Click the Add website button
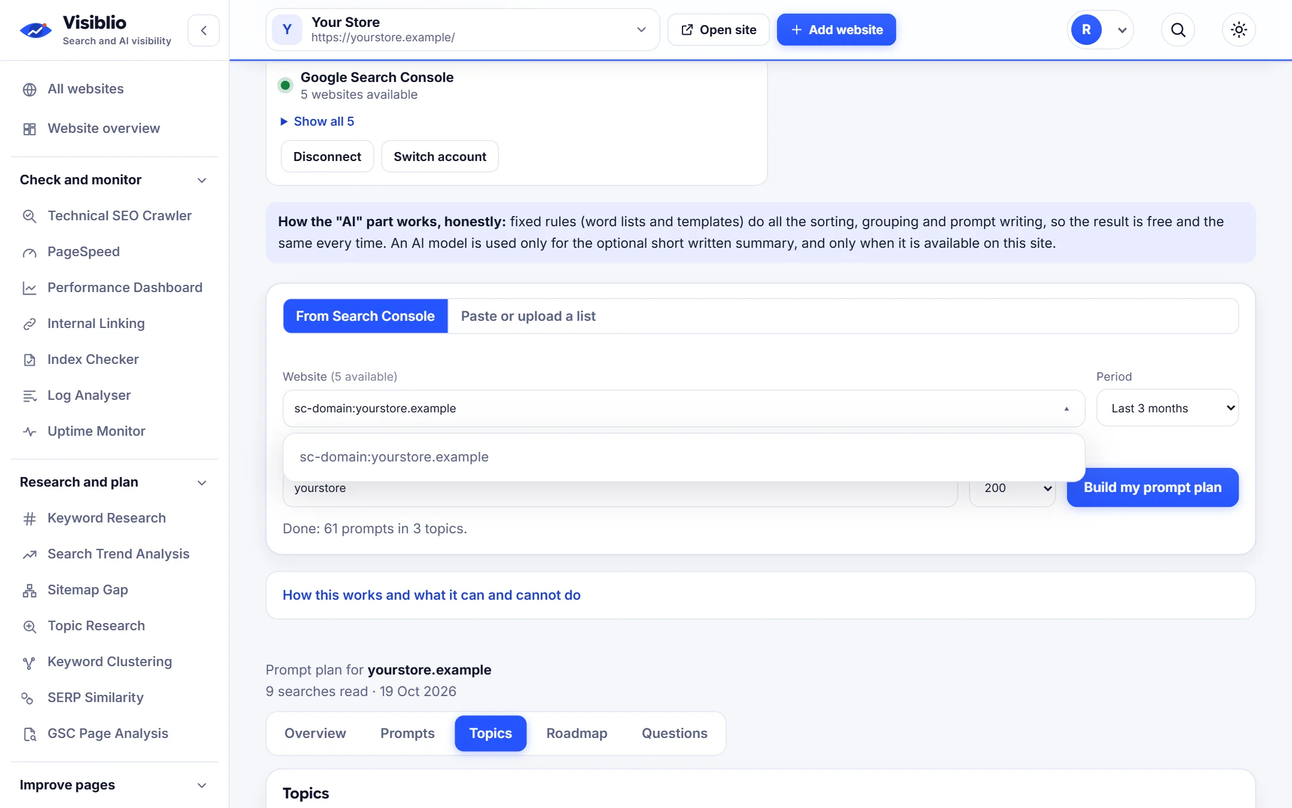The width and height of the screenshot is (1292, 808). 836,30
